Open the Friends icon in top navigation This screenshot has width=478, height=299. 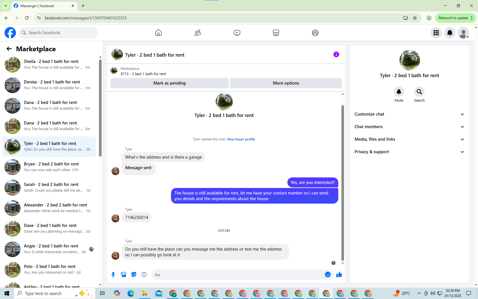coord(198,33)
